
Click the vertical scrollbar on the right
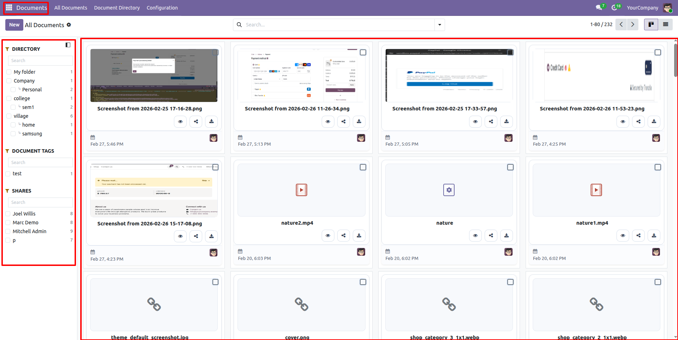point(676,60)
